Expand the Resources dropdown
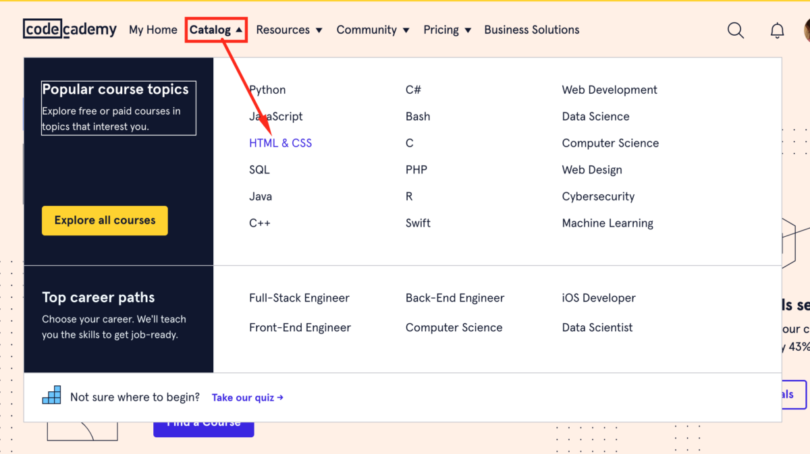The image size is (810, 454). point(289,30)
